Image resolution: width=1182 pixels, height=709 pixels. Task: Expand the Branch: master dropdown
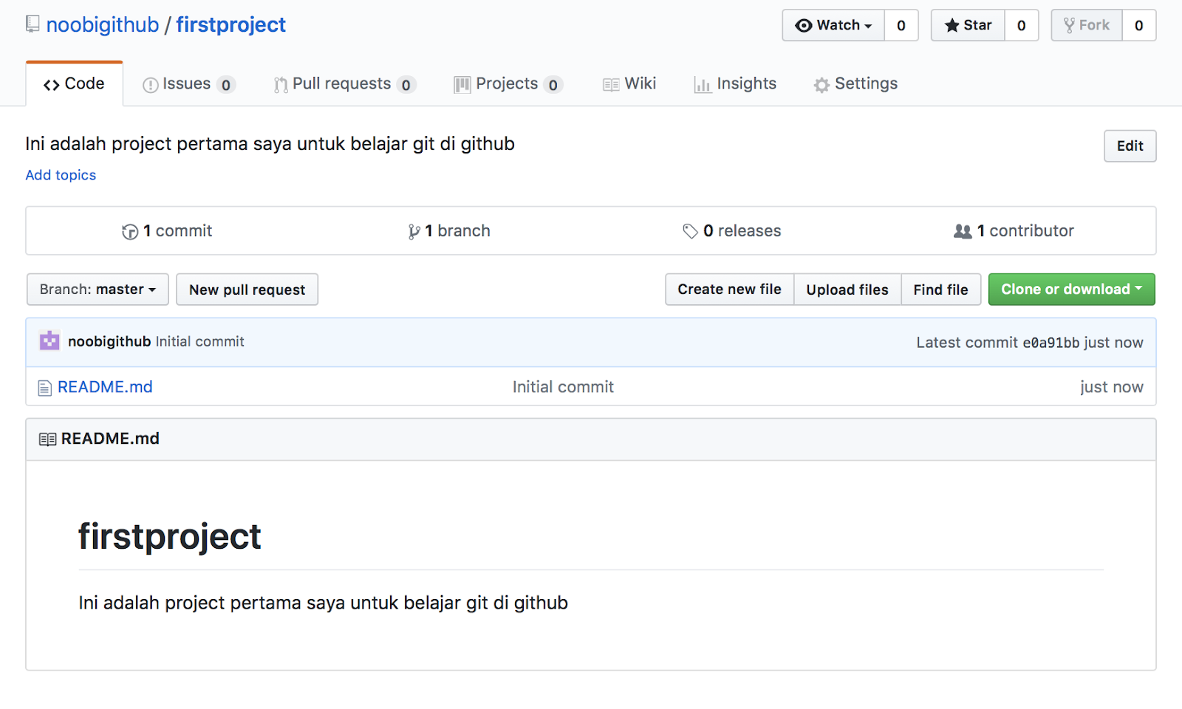[98, 290]
